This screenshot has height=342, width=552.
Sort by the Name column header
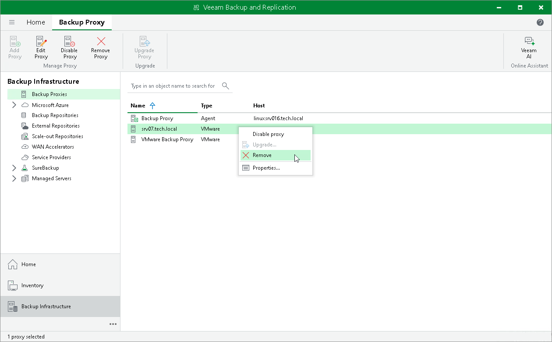coord(138,106)
